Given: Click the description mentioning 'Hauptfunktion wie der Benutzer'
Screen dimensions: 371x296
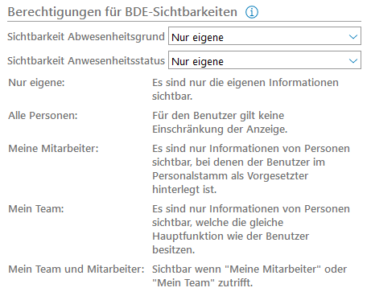Looking at the screenshot, I should tap(251, 229).
